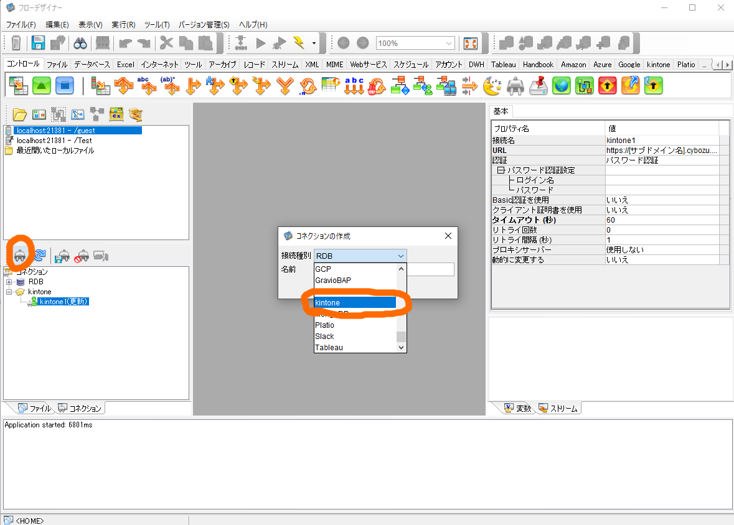Viewport: 734px width, 525px height.
Task: Select Slack in the connection type list
Action: (355, 337)
